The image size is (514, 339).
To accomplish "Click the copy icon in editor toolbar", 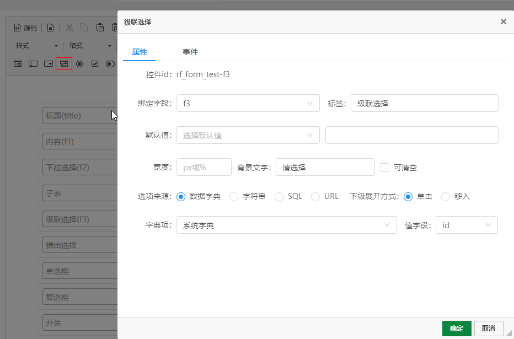I will point(84,28).
